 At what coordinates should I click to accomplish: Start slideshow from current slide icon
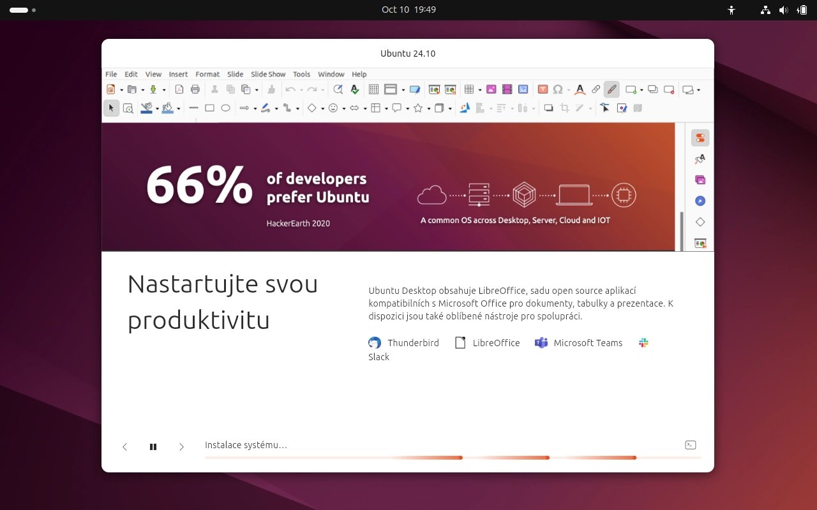coord(450,89)
